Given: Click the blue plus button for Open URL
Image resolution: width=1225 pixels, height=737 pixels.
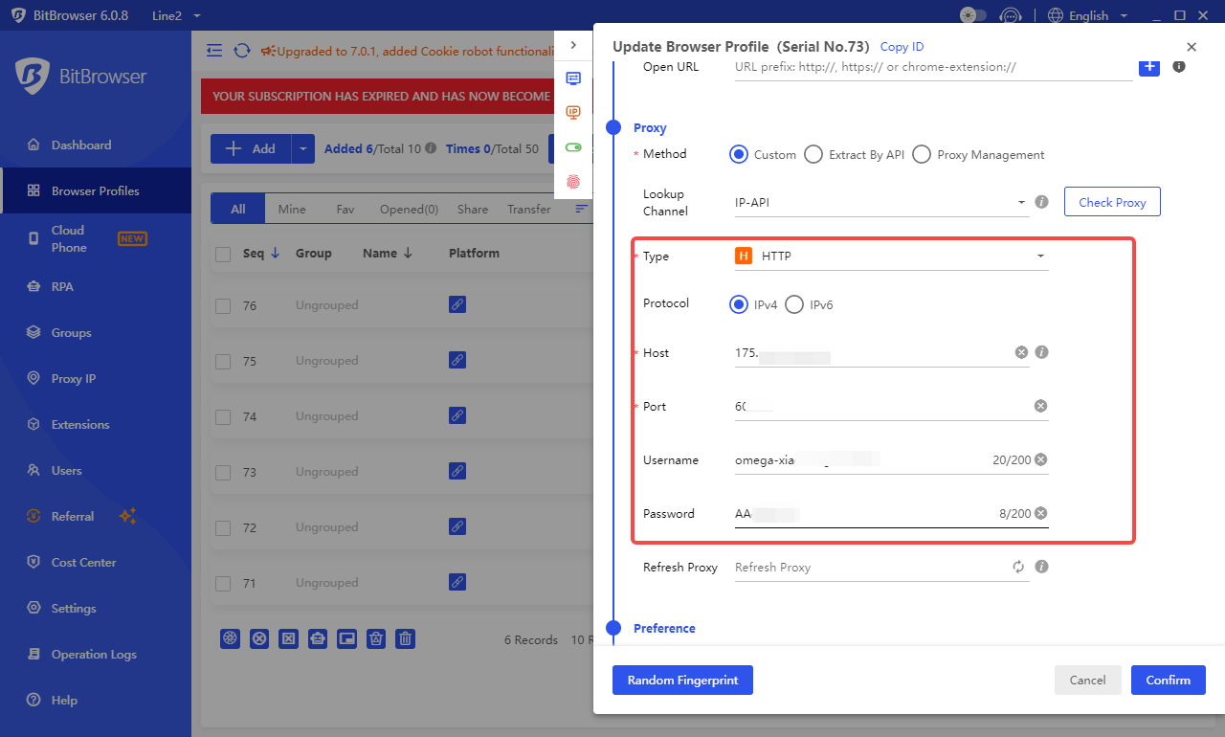Looking at the screenshot, I should tap(1148, 67).
